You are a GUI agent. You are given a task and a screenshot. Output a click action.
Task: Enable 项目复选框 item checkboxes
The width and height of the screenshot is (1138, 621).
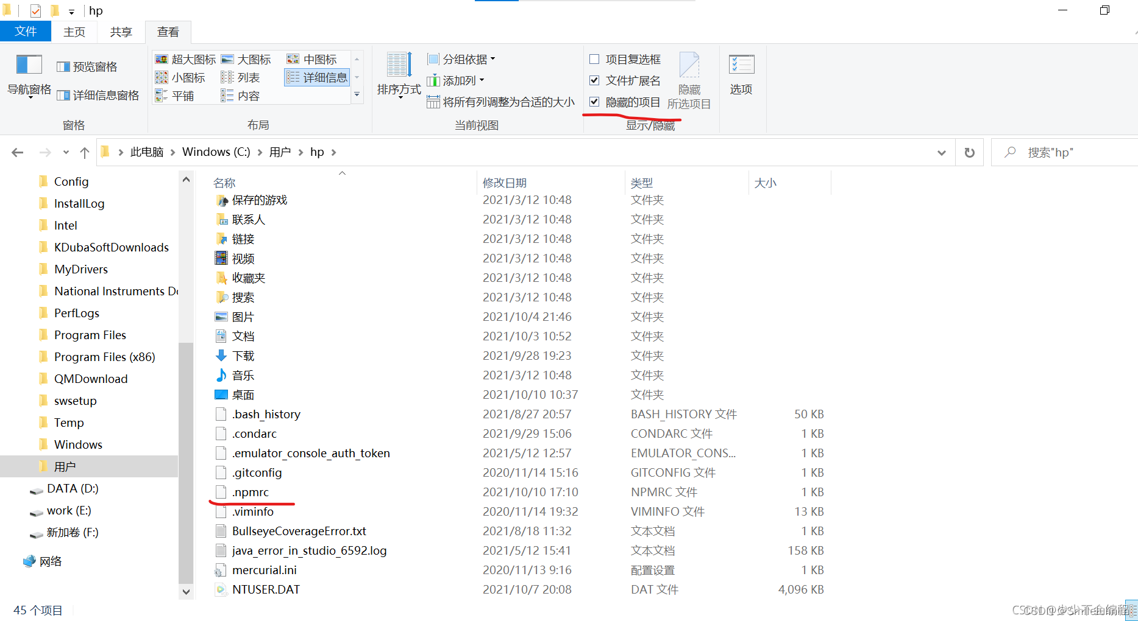pos(594,58)
